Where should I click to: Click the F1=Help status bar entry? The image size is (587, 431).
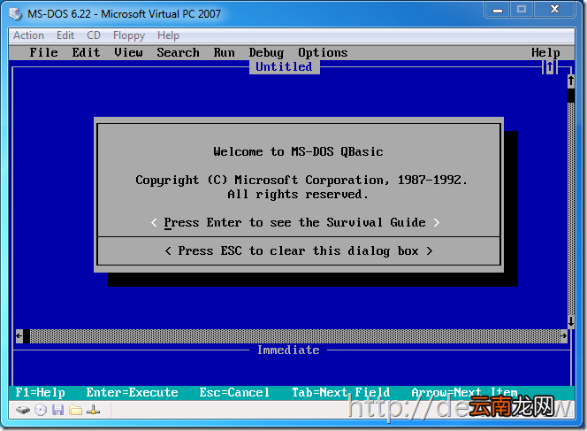pos(40,392)
